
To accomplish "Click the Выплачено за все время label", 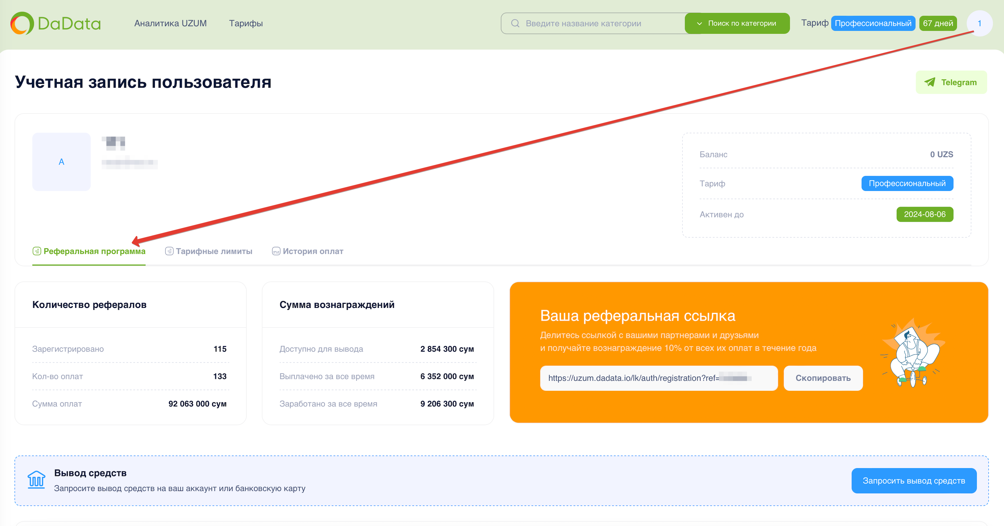I will (327, 376).
